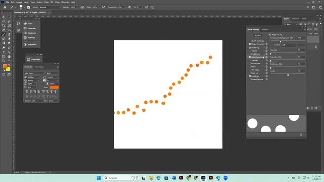324x182 pixels.
Task: Select the Crop tool
Action: [x=4, y=26]
